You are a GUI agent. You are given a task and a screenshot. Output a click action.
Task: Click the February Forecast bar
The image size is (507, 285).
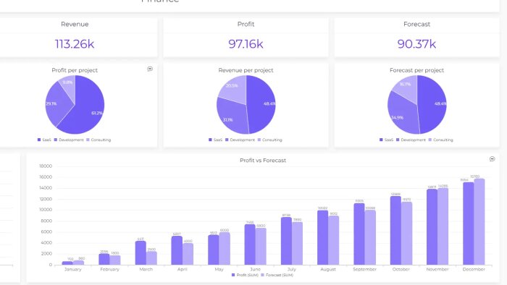pos(115,260)
